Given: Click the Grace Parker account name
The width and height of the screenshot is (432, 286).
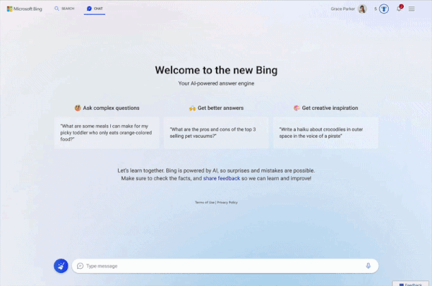Looking at the screenshot, I should pyautogui.click(x=343, y=9).
